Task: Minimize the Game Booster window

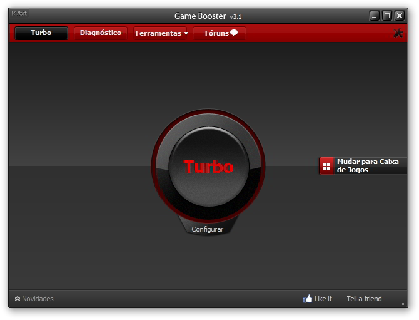Action: click(375, 16)
